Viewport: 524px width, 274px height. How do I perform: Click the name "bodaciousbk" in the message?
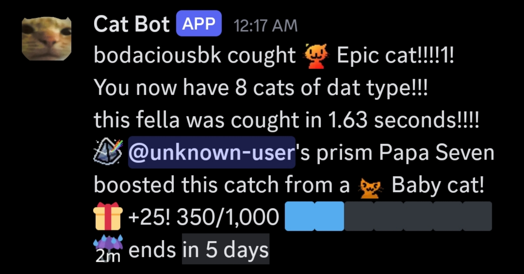pyautogui.click(x=157, y=55)
